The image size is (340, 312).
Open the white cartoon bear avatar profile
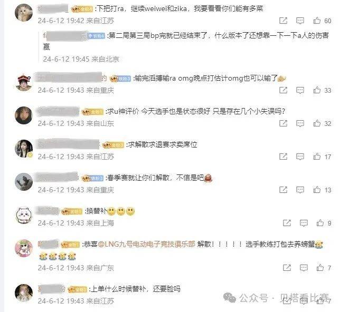24,215
